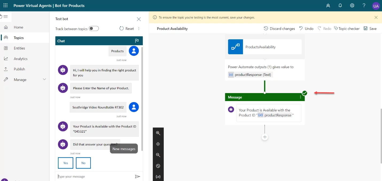382x181 pixels.
Task: Click the flag icon in Chat header
Action: [137, 41]
